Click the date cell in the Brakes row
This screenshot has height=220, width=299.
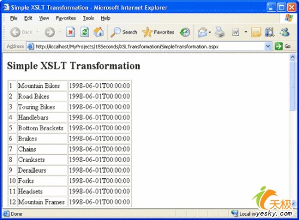point(99,139)
